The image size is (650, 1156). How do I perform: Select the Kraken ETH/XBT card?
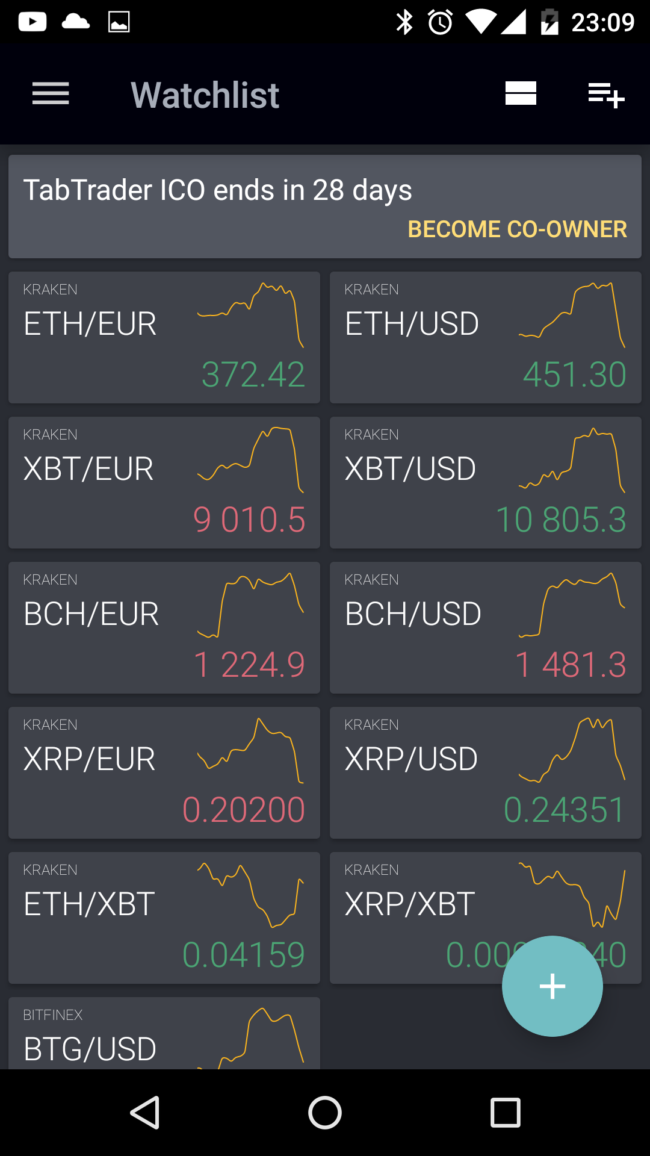[x=164, y=918]
